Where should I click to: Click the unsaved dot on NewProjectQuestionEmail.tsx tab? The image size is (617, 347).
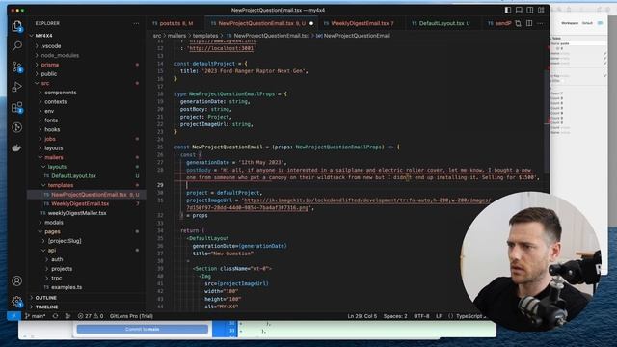coord(311,23)
